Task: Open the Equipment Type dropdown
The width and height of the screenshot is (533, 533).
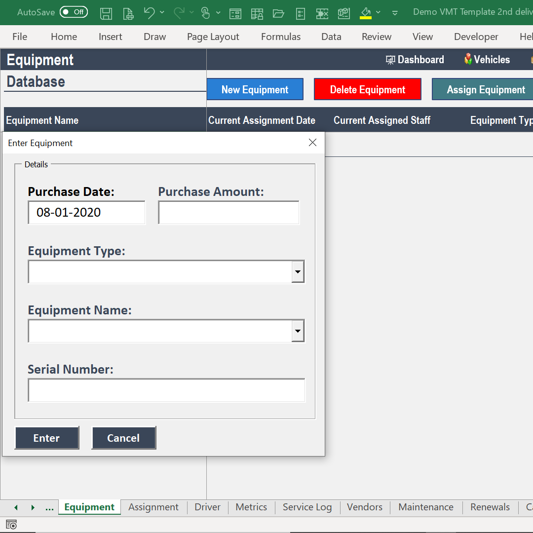Action: 298,271
